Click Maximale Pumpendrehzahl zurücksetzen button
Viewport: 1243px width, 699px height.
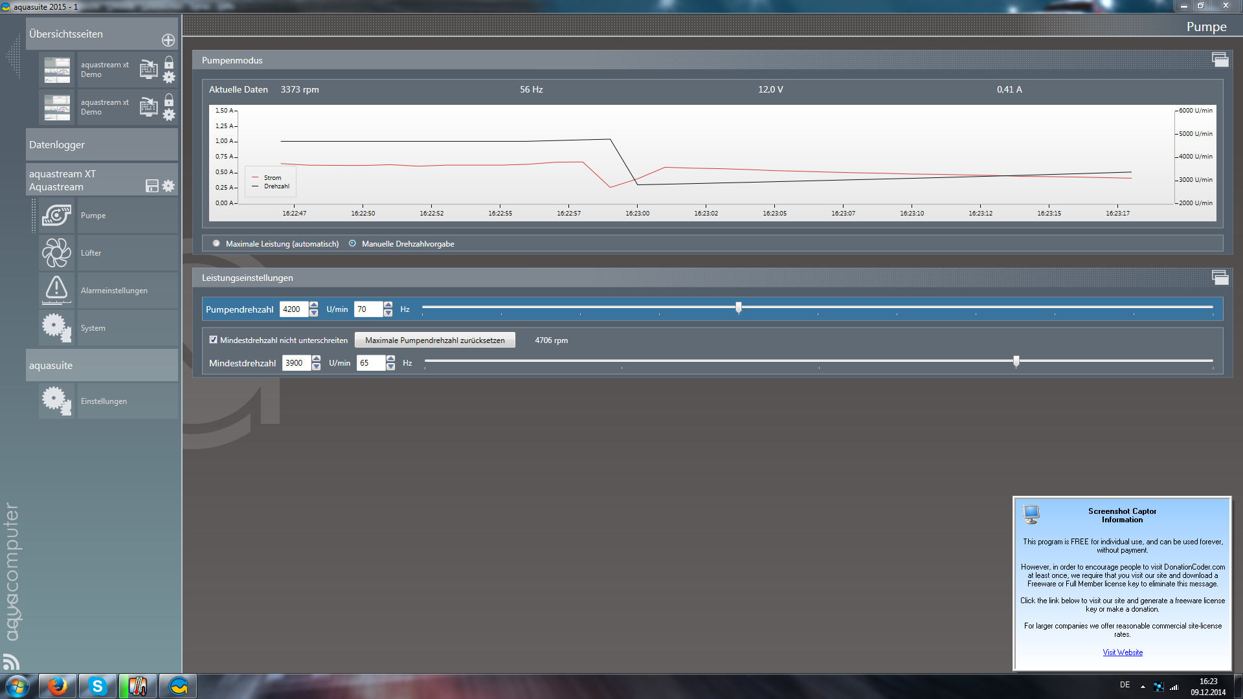coord(434,340)
